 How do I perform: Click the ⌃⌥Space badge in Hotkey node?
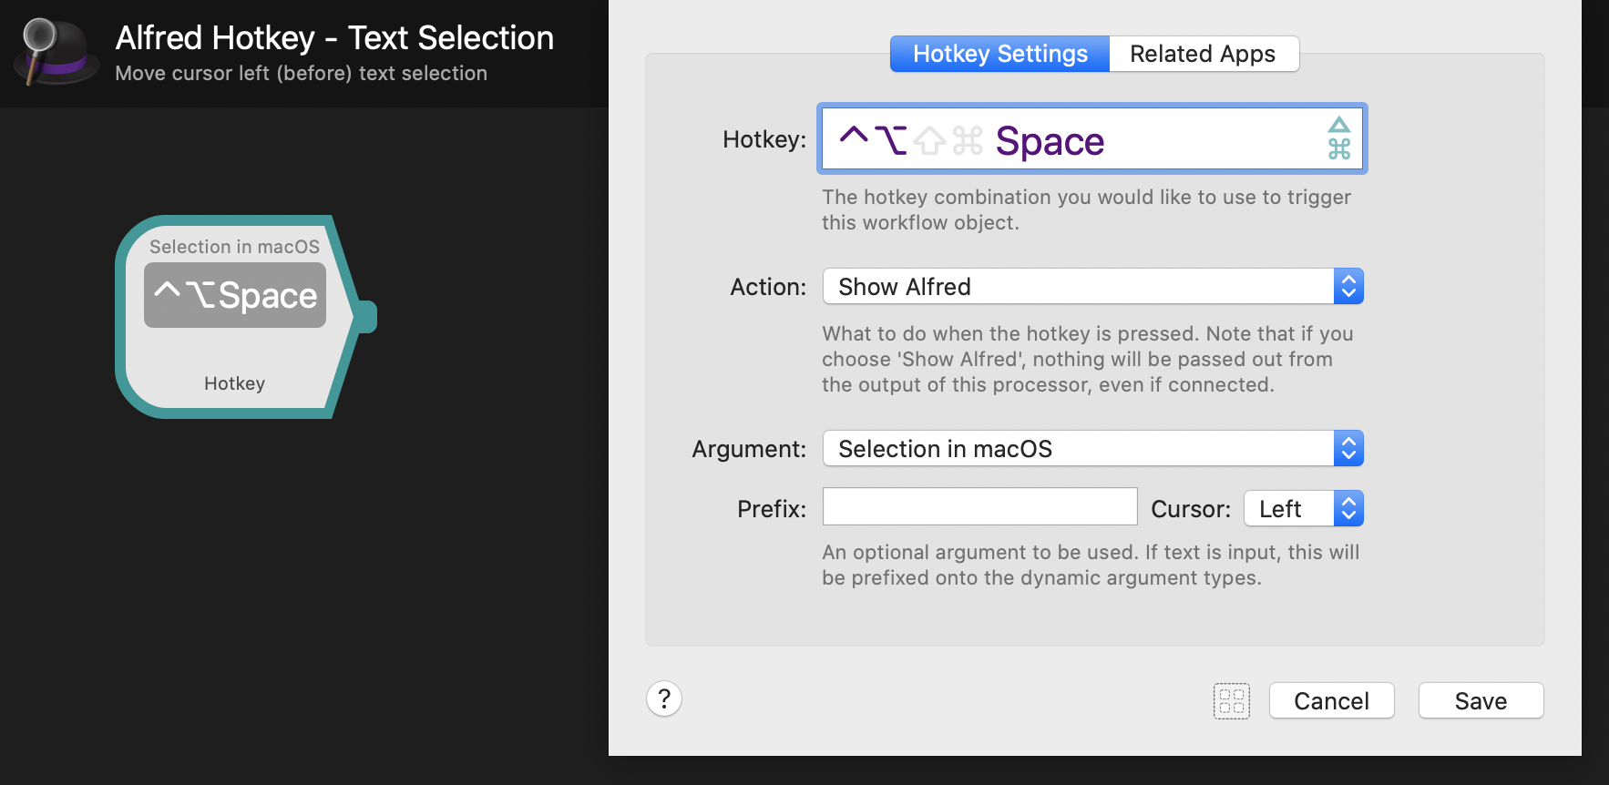pyautogui.click(x=235, y=295)
